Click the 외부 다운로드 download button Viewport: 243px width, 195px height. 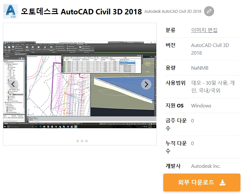click(x=202, y=183)
